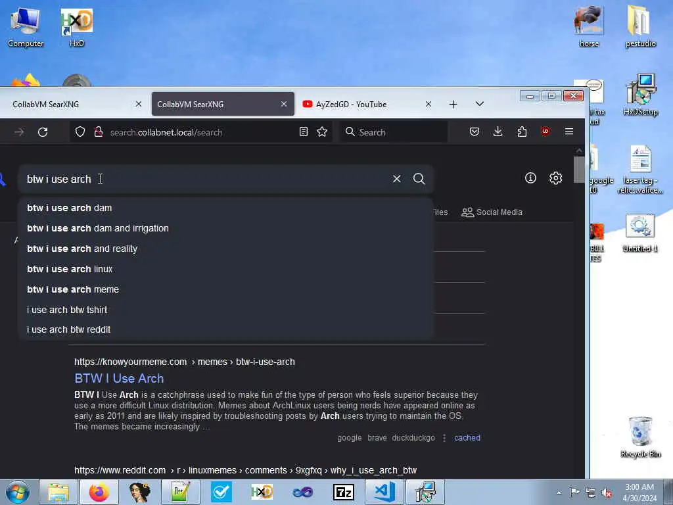Click the insecure connection padlock icon

(x=99, y=132)
